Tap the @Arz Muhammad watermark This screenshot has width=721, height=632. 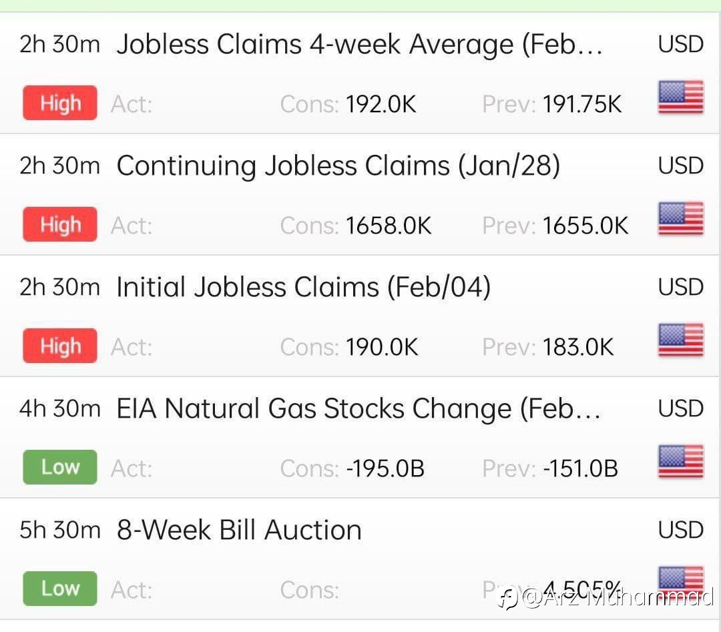pos(606,597)
